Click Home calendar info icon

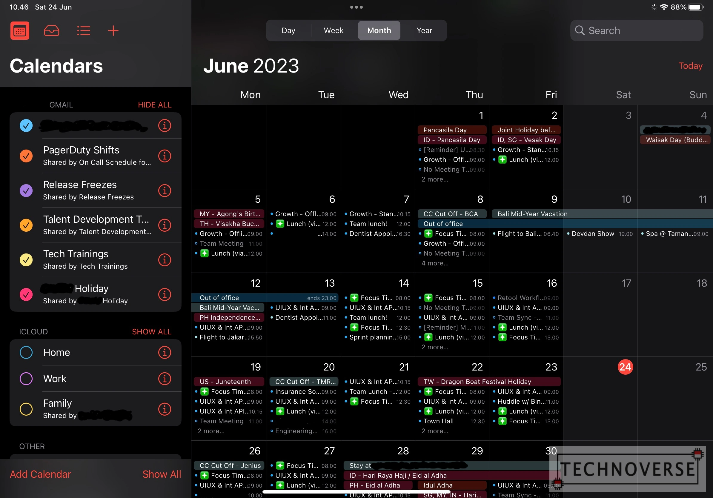(x=164, y=353)
